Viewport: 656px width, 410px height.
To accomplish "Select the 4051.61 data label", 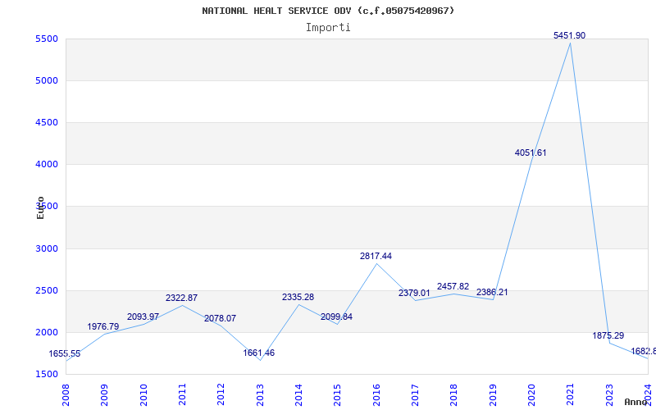I will (531, 153).
